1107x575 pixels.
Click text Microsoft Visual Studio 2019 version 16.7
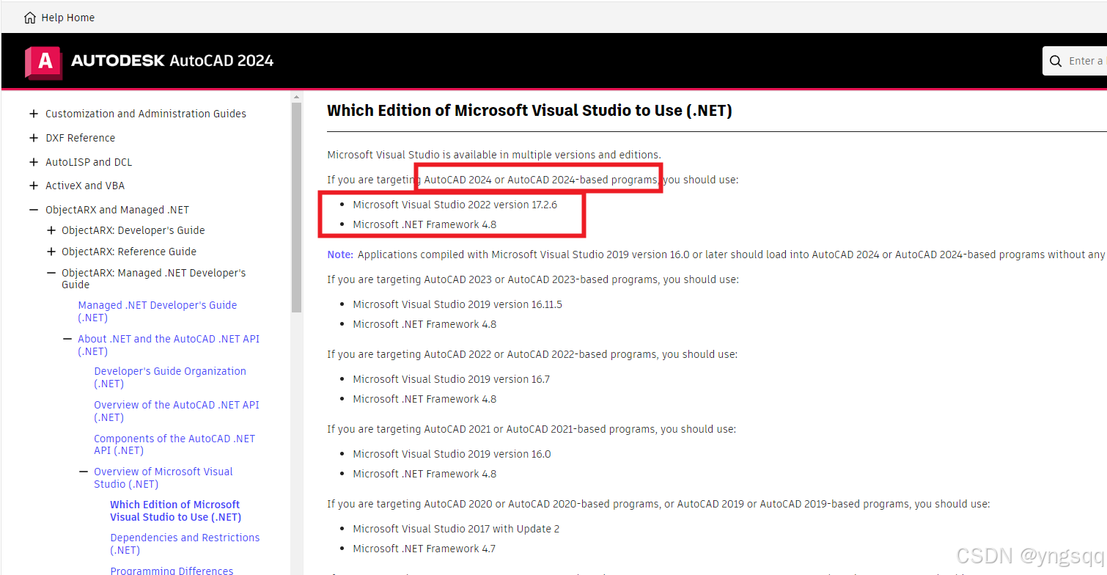pos(451,379)
